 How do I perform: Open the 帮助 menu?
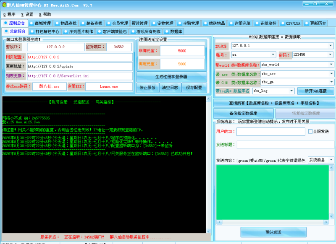click(45, 15)
